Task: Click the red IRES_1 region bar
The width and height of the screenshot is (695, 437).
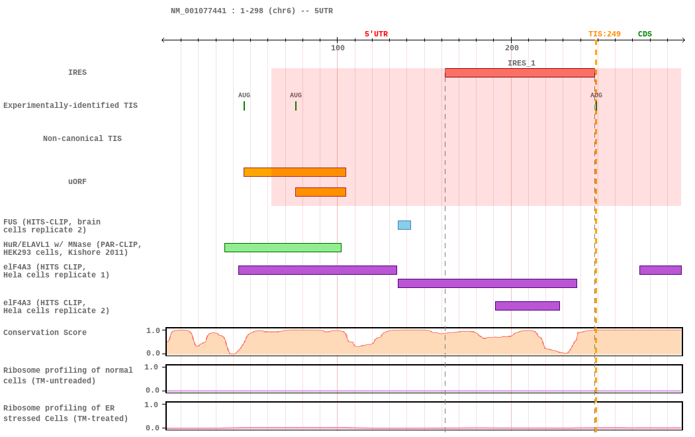Action: click(x=519, y=73)
